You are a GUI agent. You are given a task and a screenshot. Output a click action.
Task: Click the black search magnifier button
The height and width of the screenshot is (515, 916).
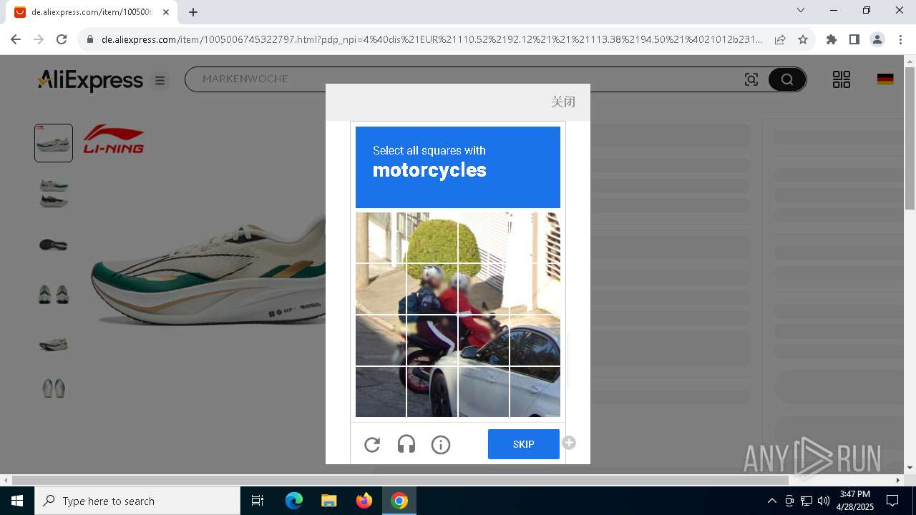pyautogui.click(x=787, y=79)
